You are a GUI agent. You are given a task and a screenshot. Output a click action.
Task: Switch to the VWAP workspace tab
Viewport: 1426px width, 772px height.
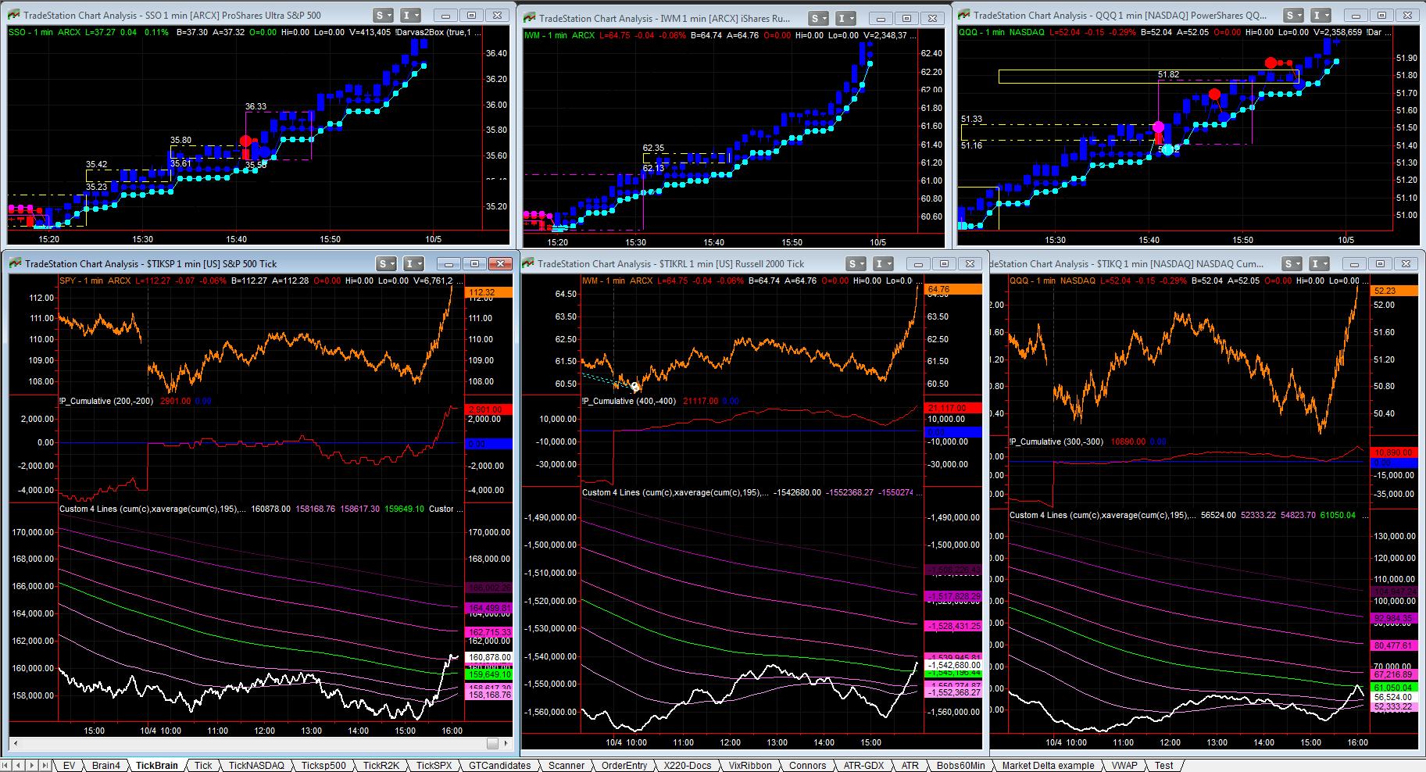[x=1124, y=766]
